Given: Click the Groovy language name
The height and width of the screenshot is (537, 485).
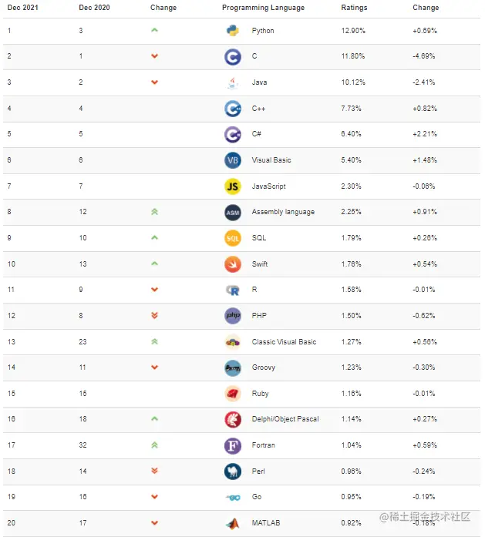Looking at the screenshot, I should 263,368.
